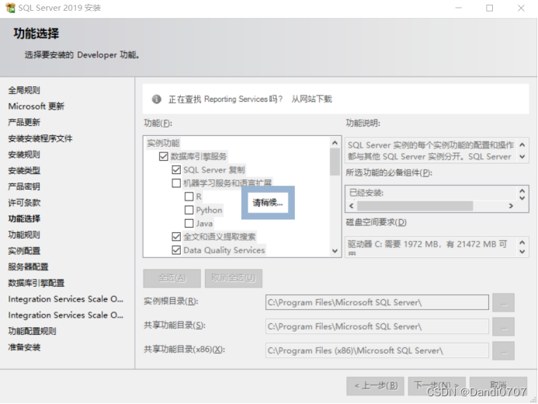Select the 全局规则 step
This screenshot has width=538, height=404.
click(x=24, y=90)
